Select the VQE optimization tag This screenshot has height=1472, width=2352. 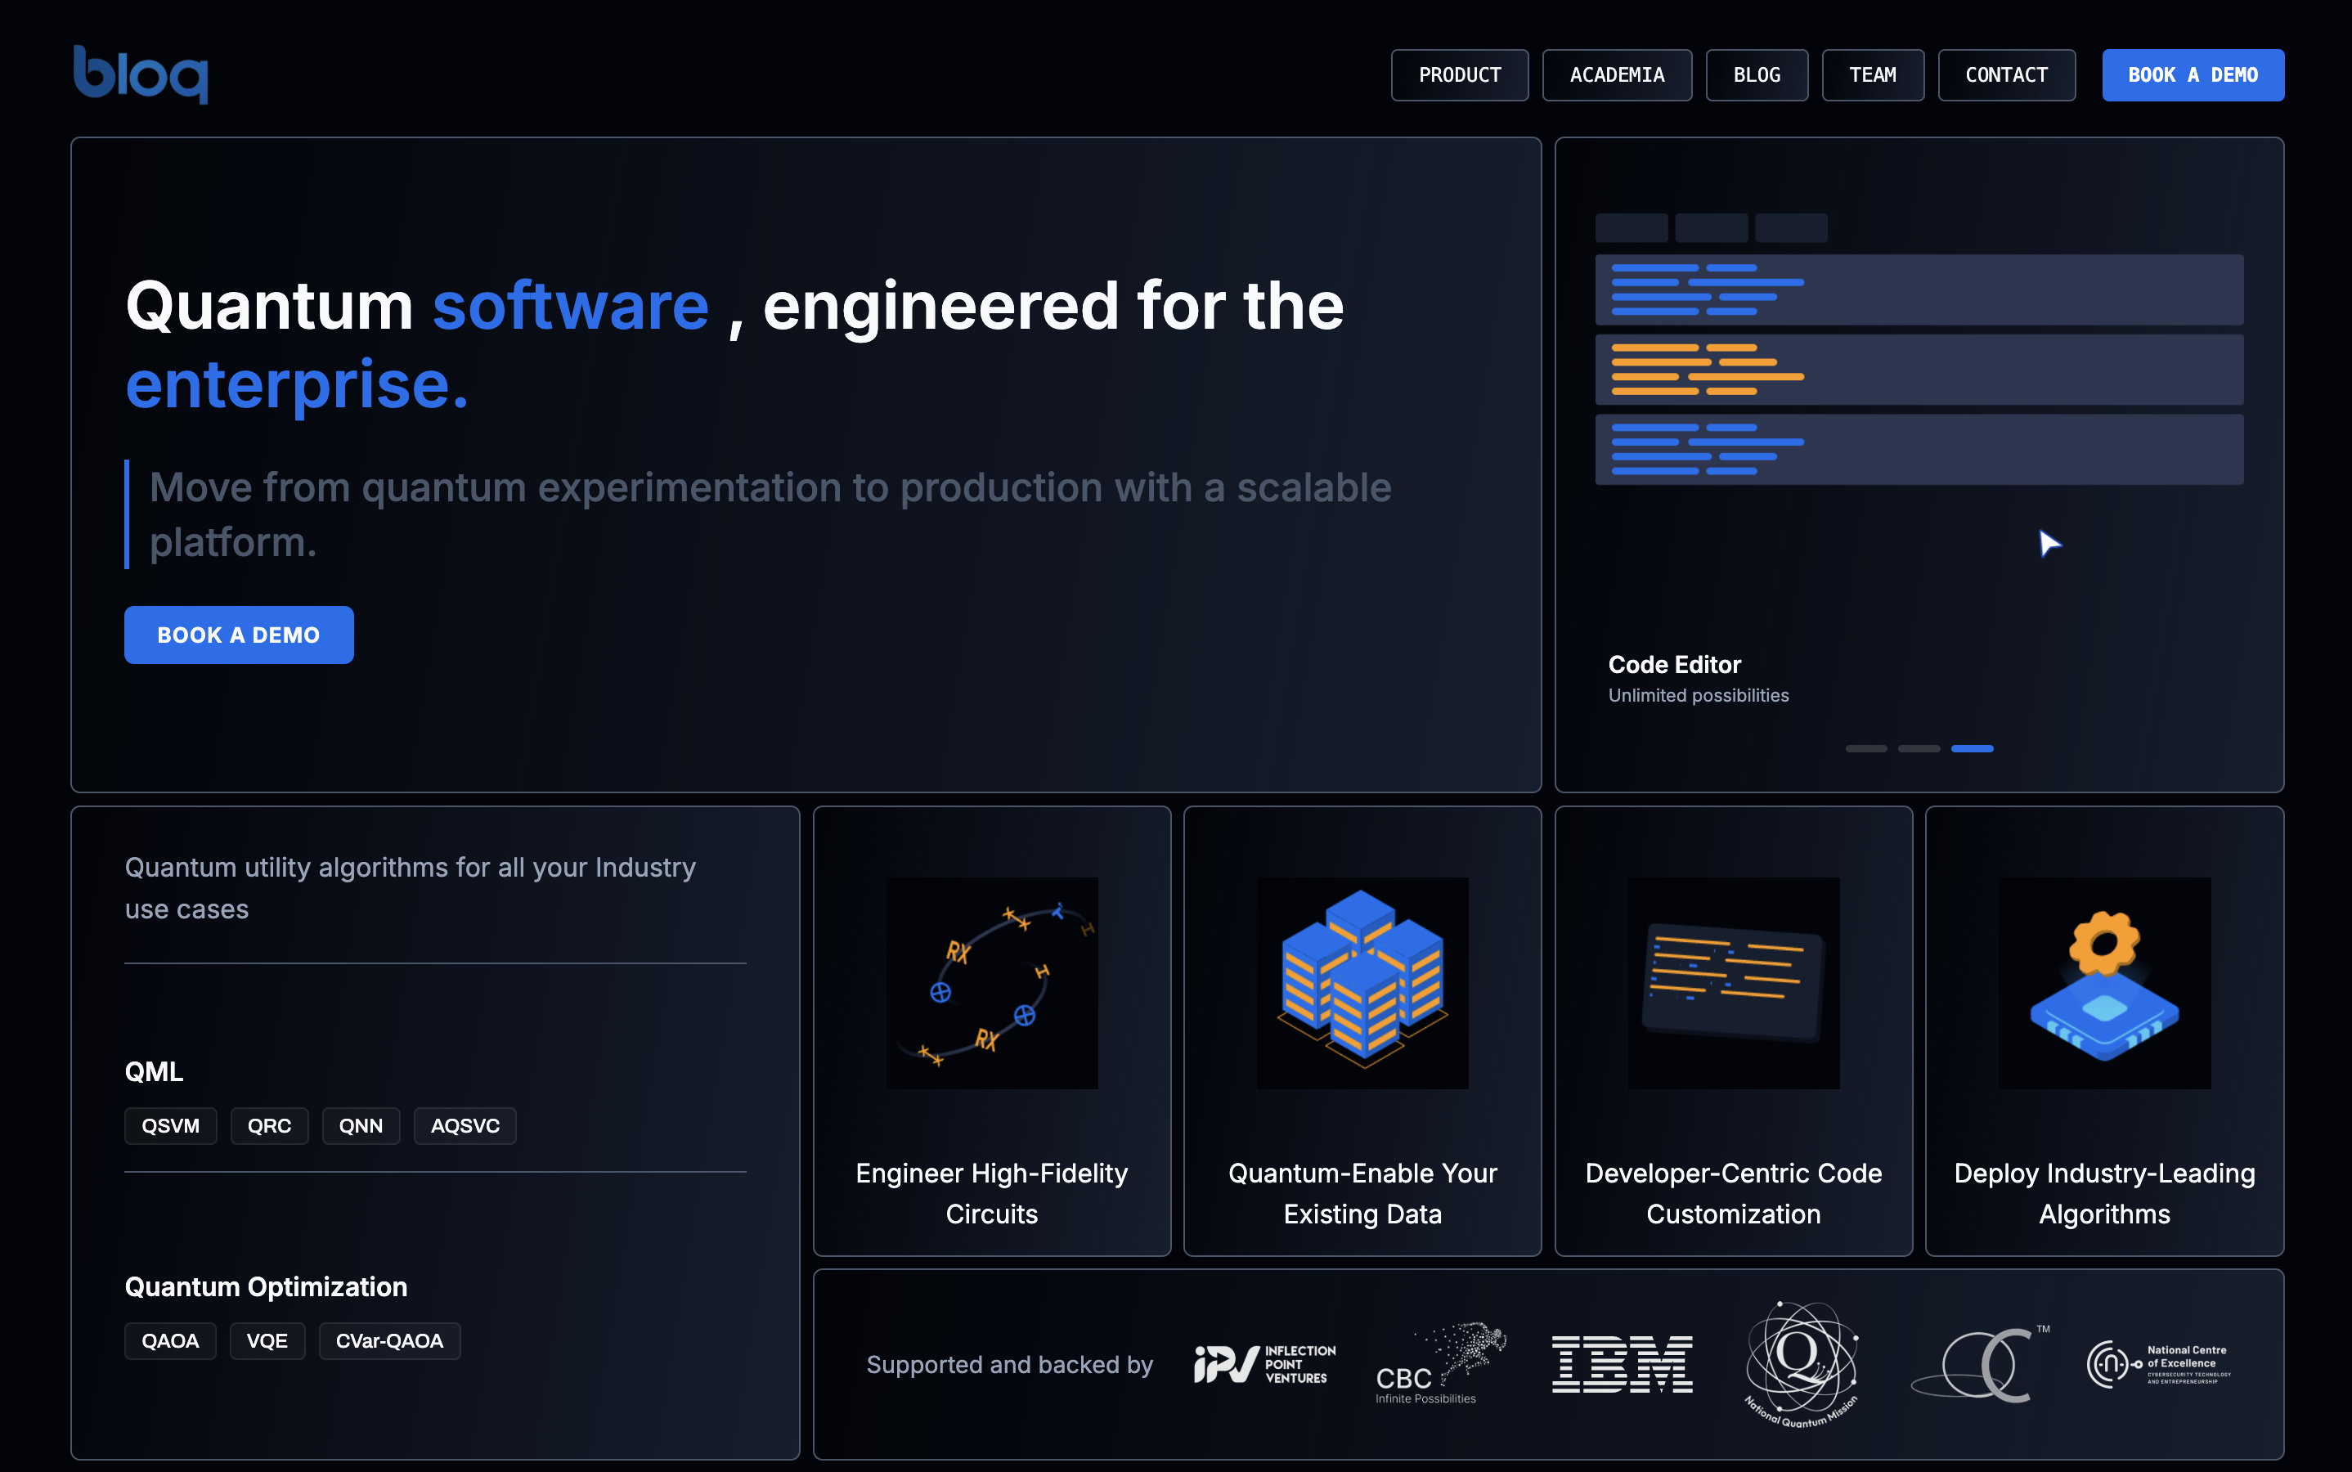tap(267, 1340)
